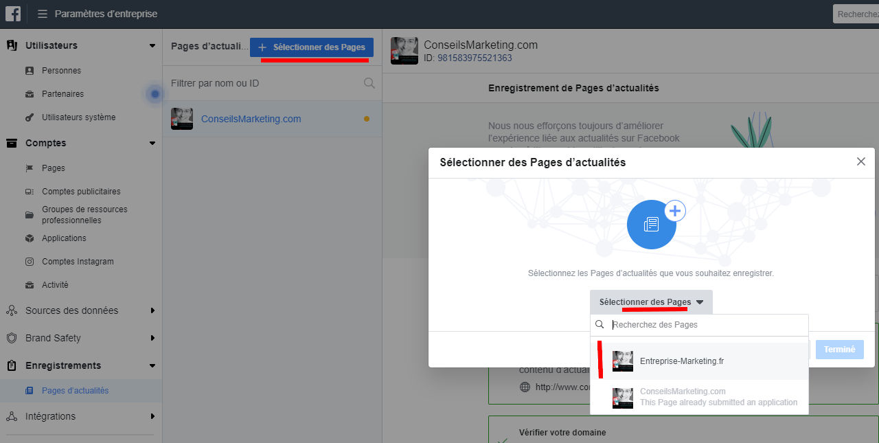Click the disabled ConseilsMarketing.com dropdown entry

699,397
